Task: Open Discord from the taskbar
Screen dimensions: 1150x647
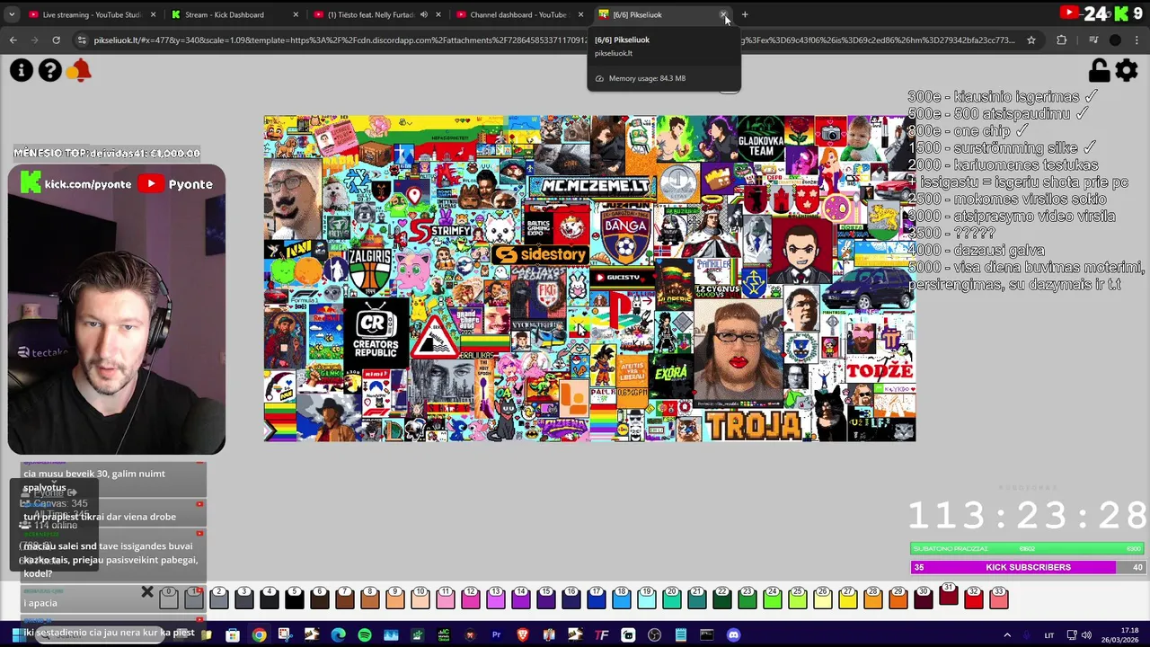Action: [733, 635]
